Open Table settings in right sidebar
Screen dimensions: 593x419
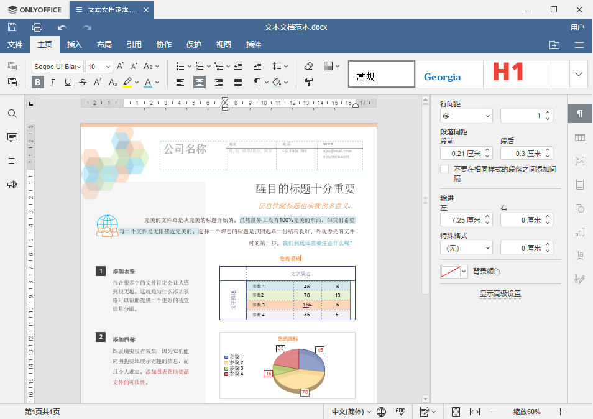pyautogui.click(x=580, y=137)
